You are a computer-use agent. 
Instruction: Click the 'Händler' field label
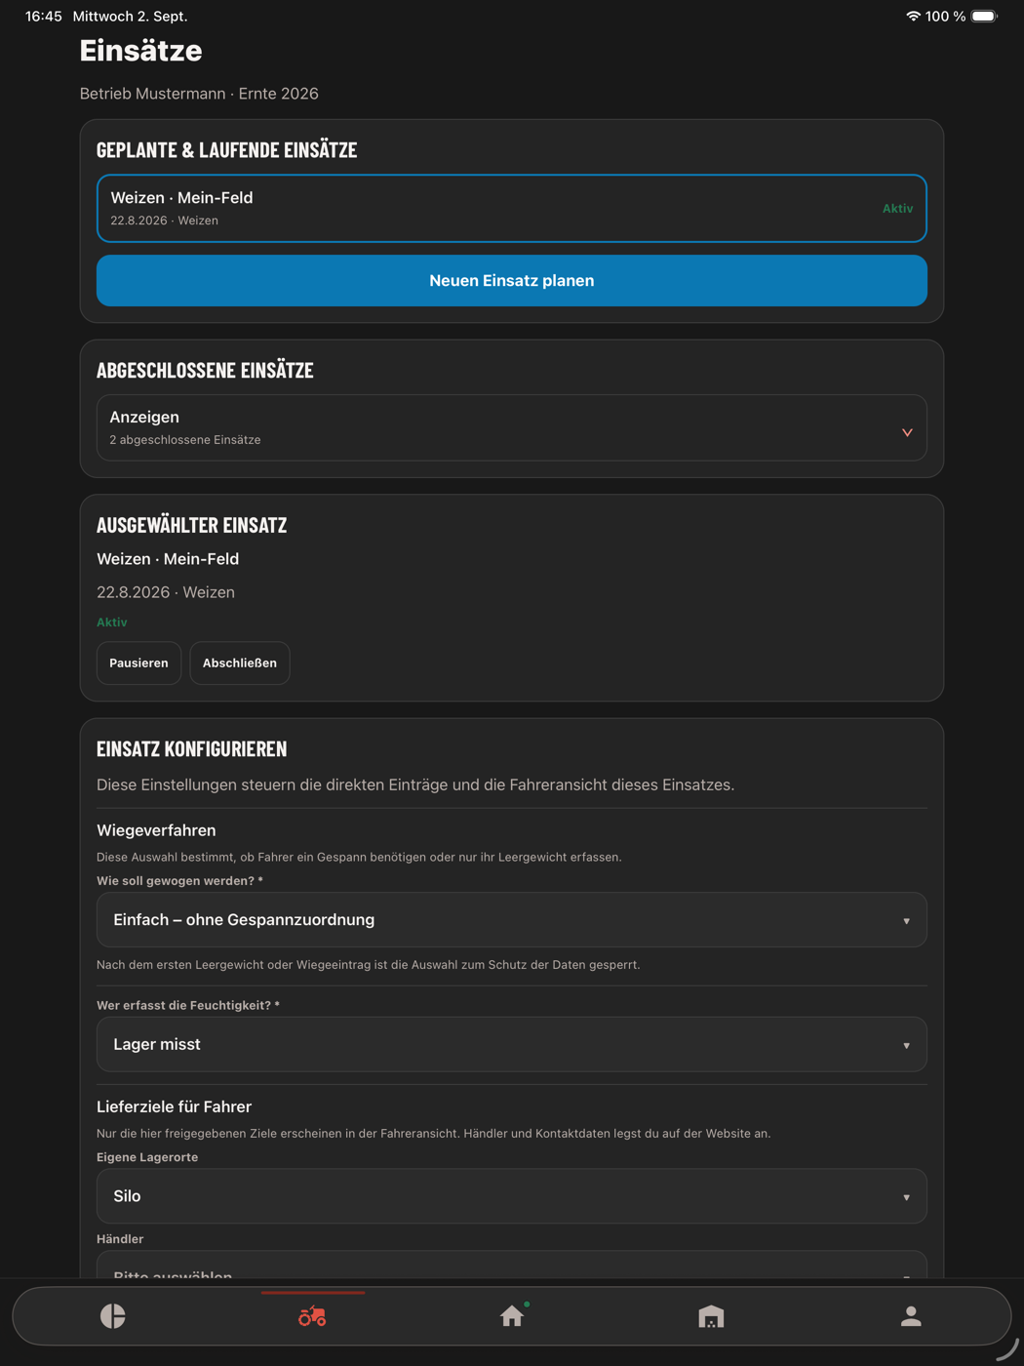(120, 1239)
